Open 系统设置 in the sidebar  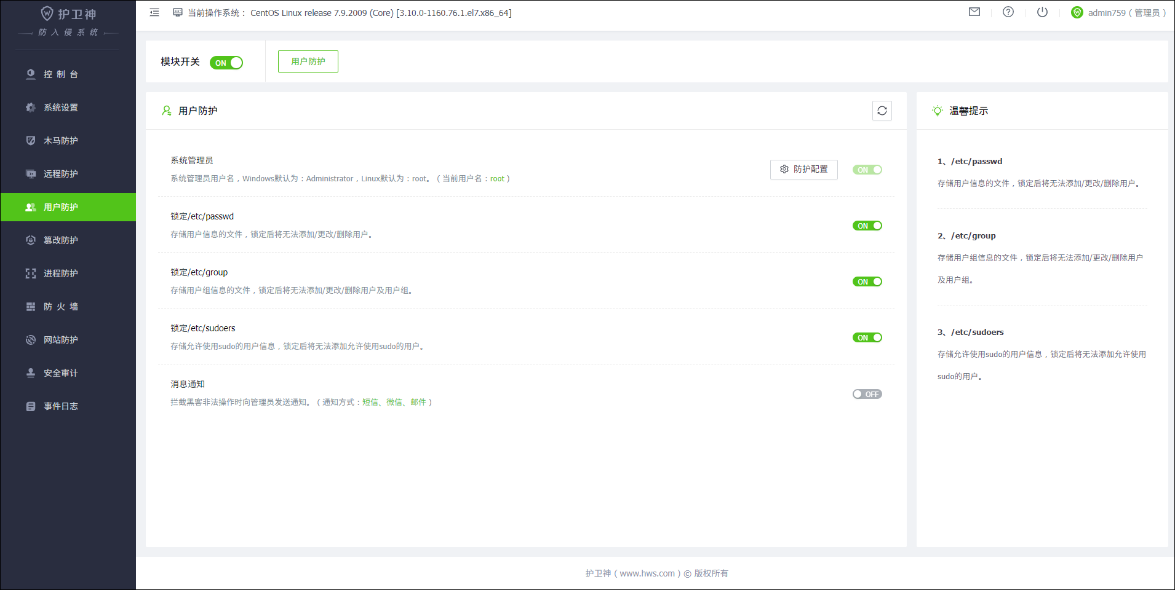click(68, 108)
